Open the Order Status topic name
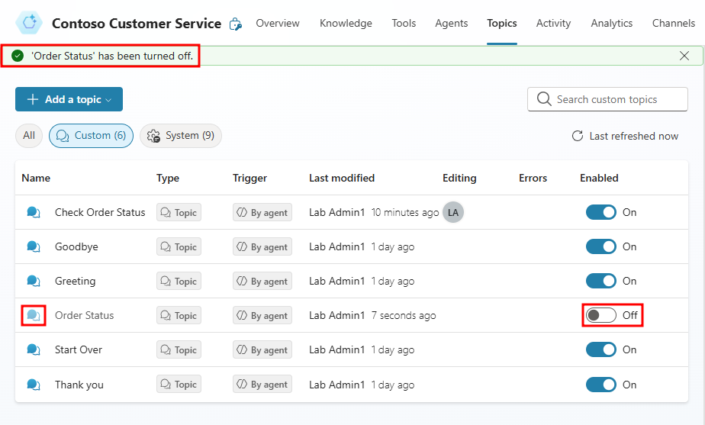This screenshot has height=425, width=705. click(x=84, y=315)
